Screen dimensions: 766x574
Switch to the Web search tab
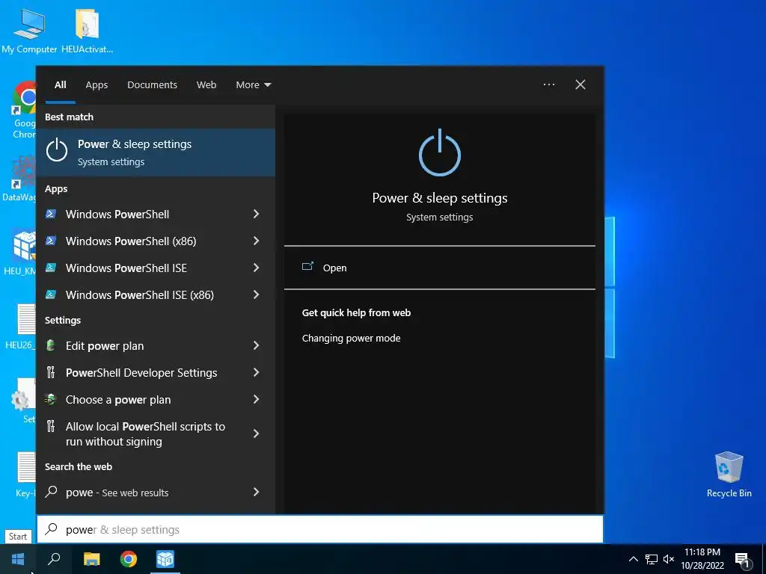click(206, 84)
